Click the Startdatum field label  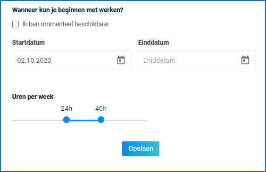[28, 42]
